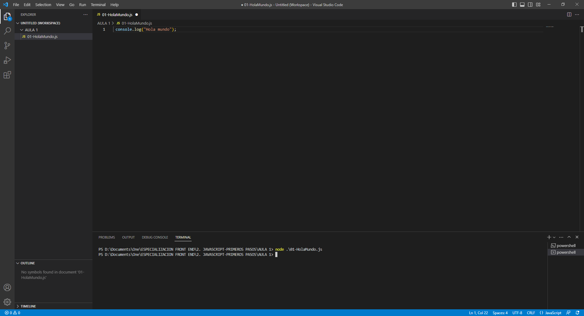Image resolution: width=584 pixels, height=316 pixels.
Task: Select the 01-HolaMundo.js editor tab
Action: point(117,15)
